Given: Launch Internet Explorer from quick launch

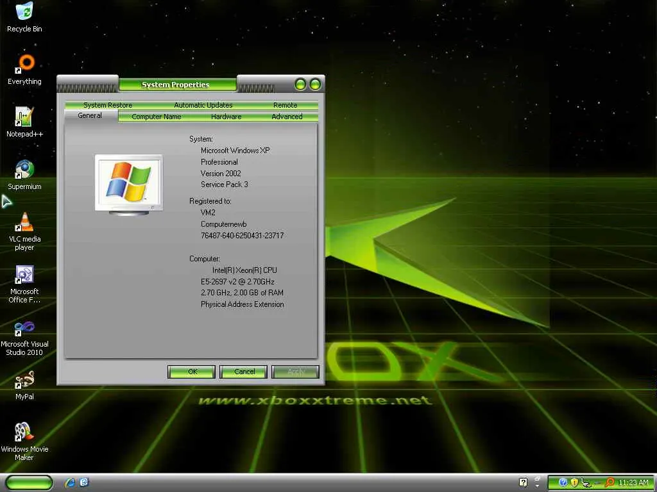Looking at the screenshot, I should coord(69,482).
